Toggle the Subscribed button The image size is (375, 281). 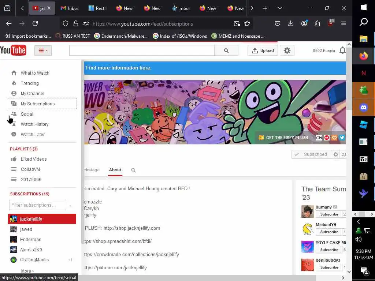[312, 154]
